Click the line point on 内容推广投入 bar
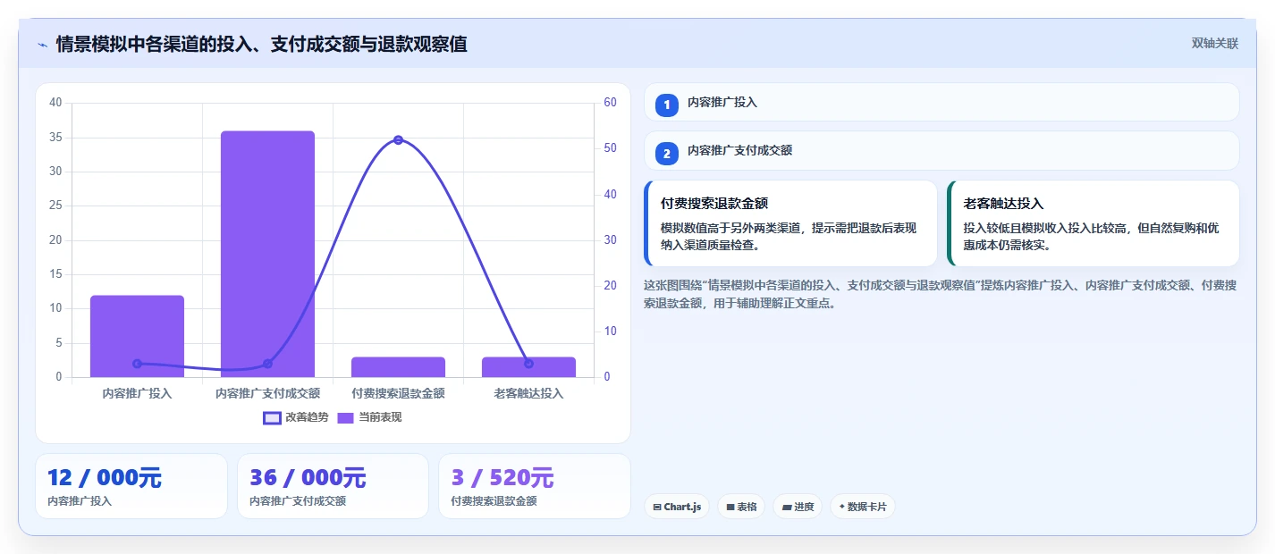 pyautogui.click(x=137, y=364)
